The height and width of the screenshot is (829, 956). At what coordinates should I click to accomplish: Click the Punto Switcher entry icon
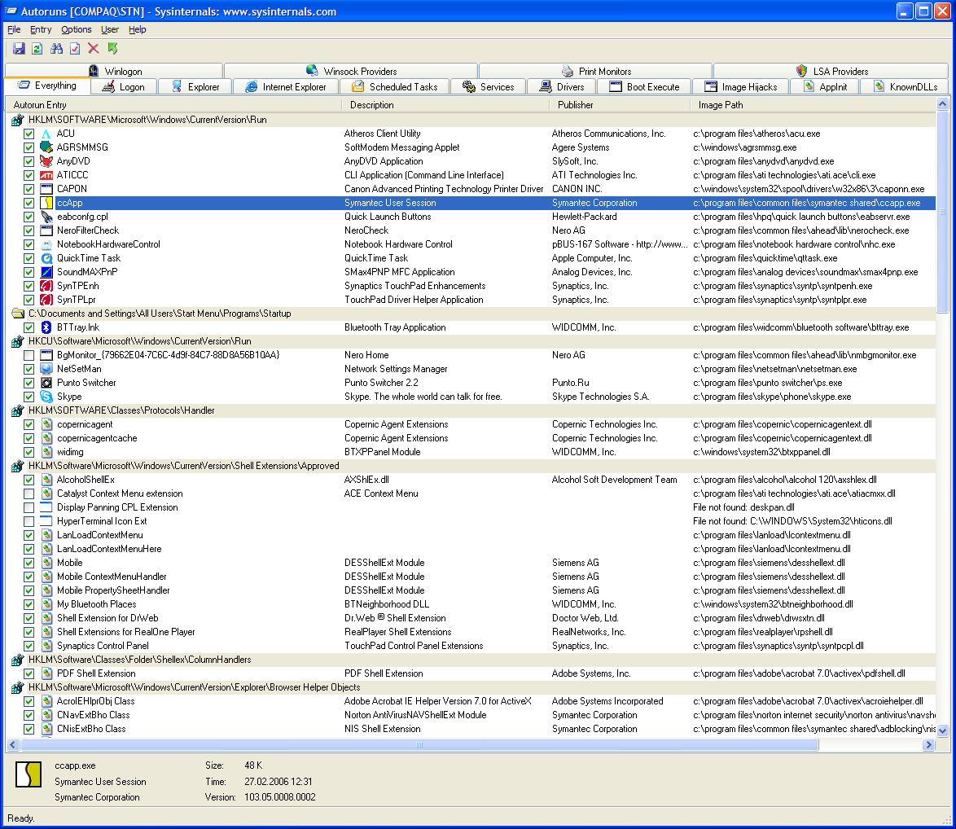tap(46, 383)
